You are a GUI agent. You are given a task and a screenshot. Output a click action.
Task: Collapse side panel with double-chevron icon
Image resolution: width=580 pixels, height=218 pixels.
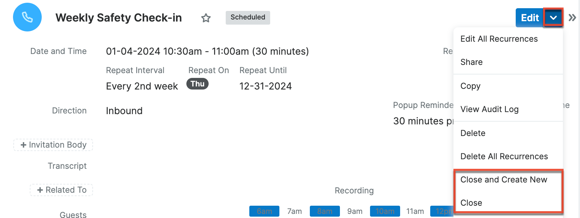[x=572, y=18]
